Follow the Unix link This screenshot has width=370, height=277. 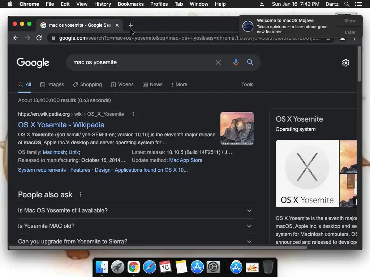pyautogui.click(x=74, y=153)
